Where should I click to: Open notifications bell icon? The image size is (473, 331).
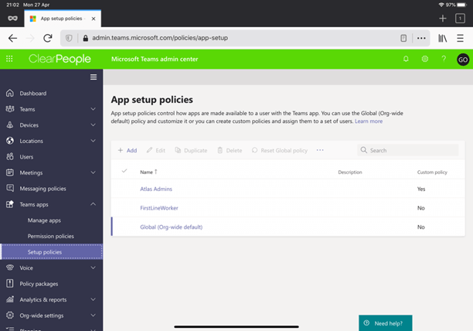pos(406,59)
